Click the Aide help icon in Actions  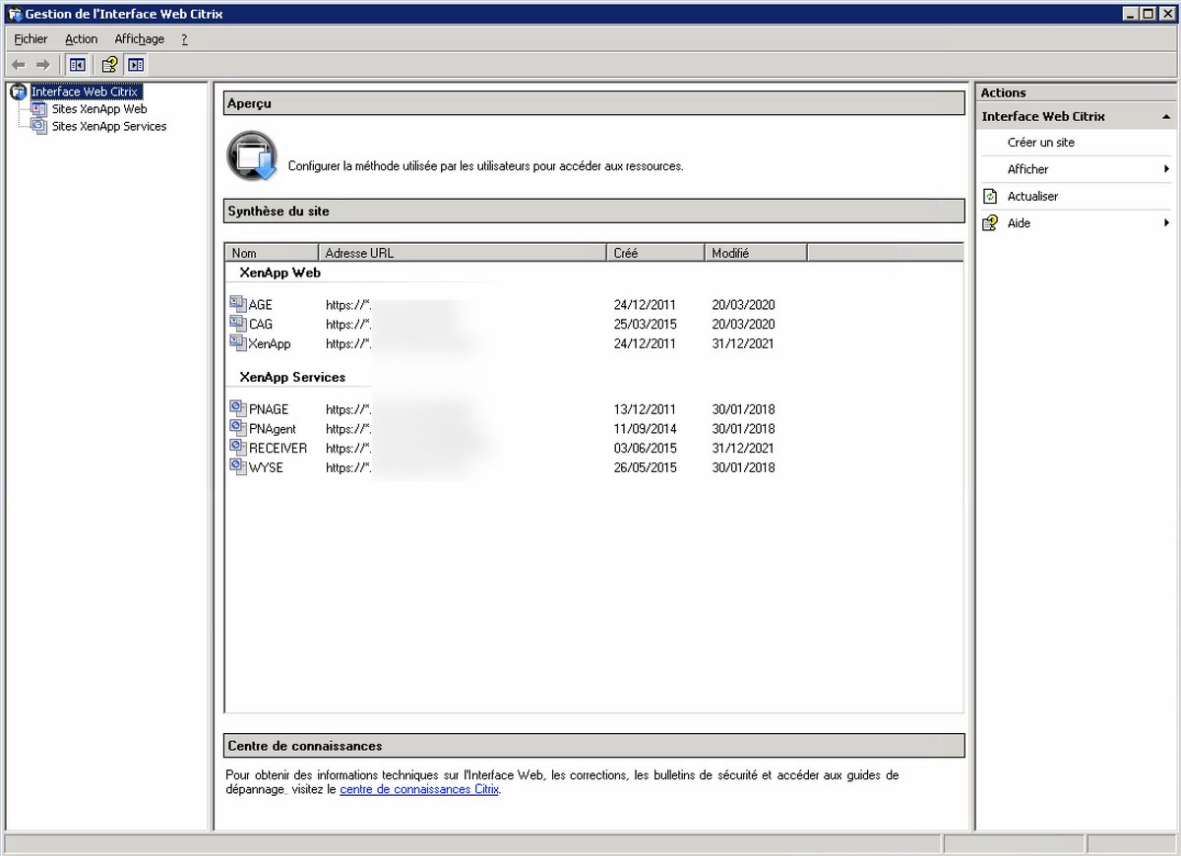990,223
